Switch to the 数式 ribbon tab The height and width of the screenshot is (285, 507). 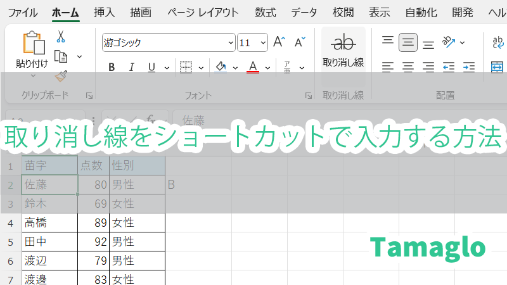[265, 12]
